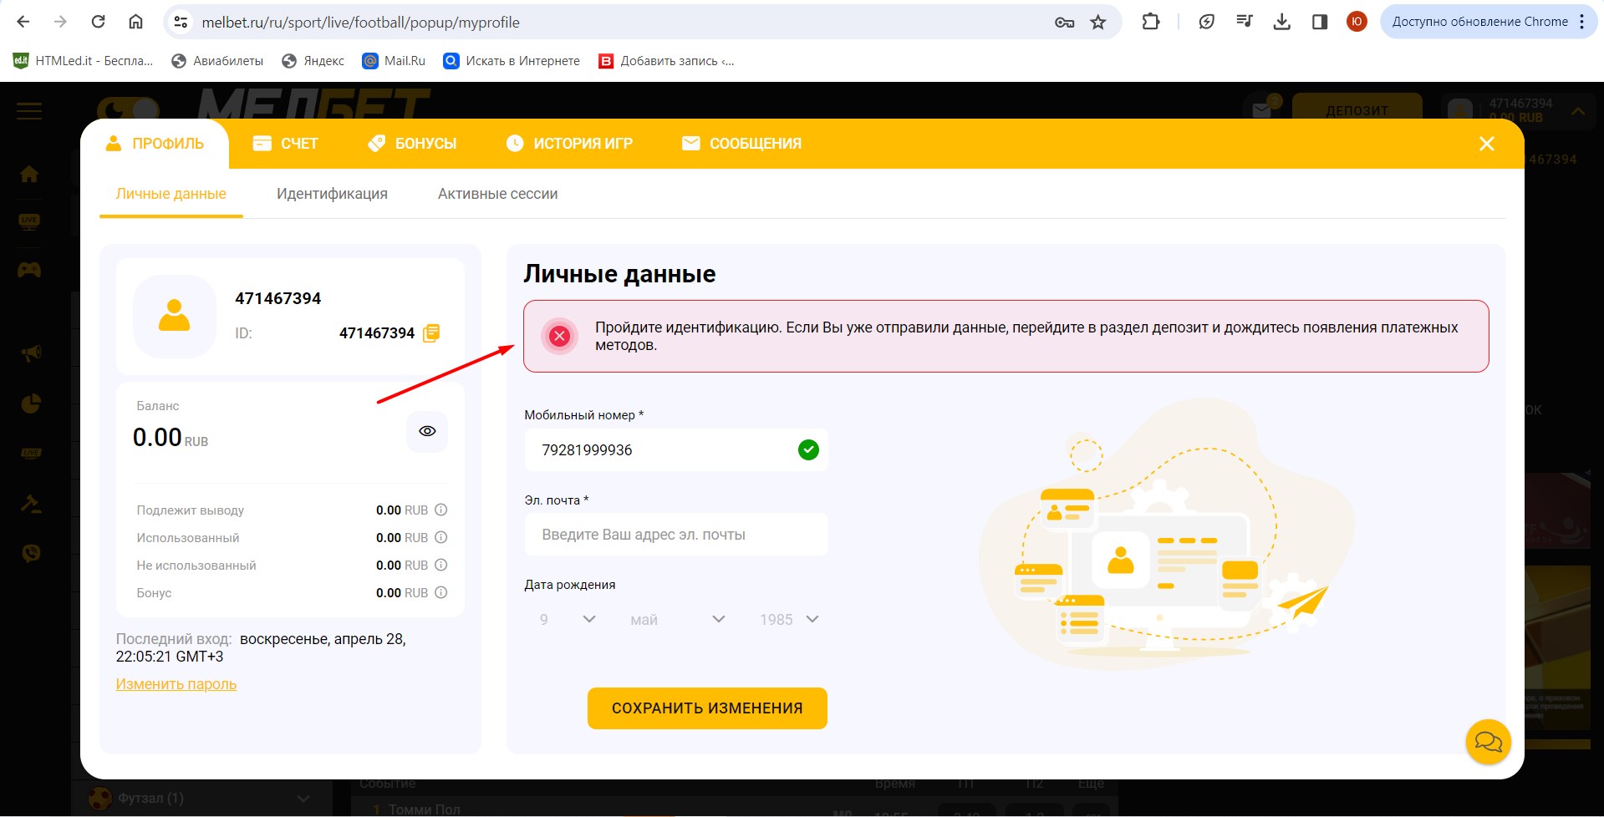Screen dimensions: 1604x817
Task: Click info icon next to Бонус amount
Action: (441, 592)
